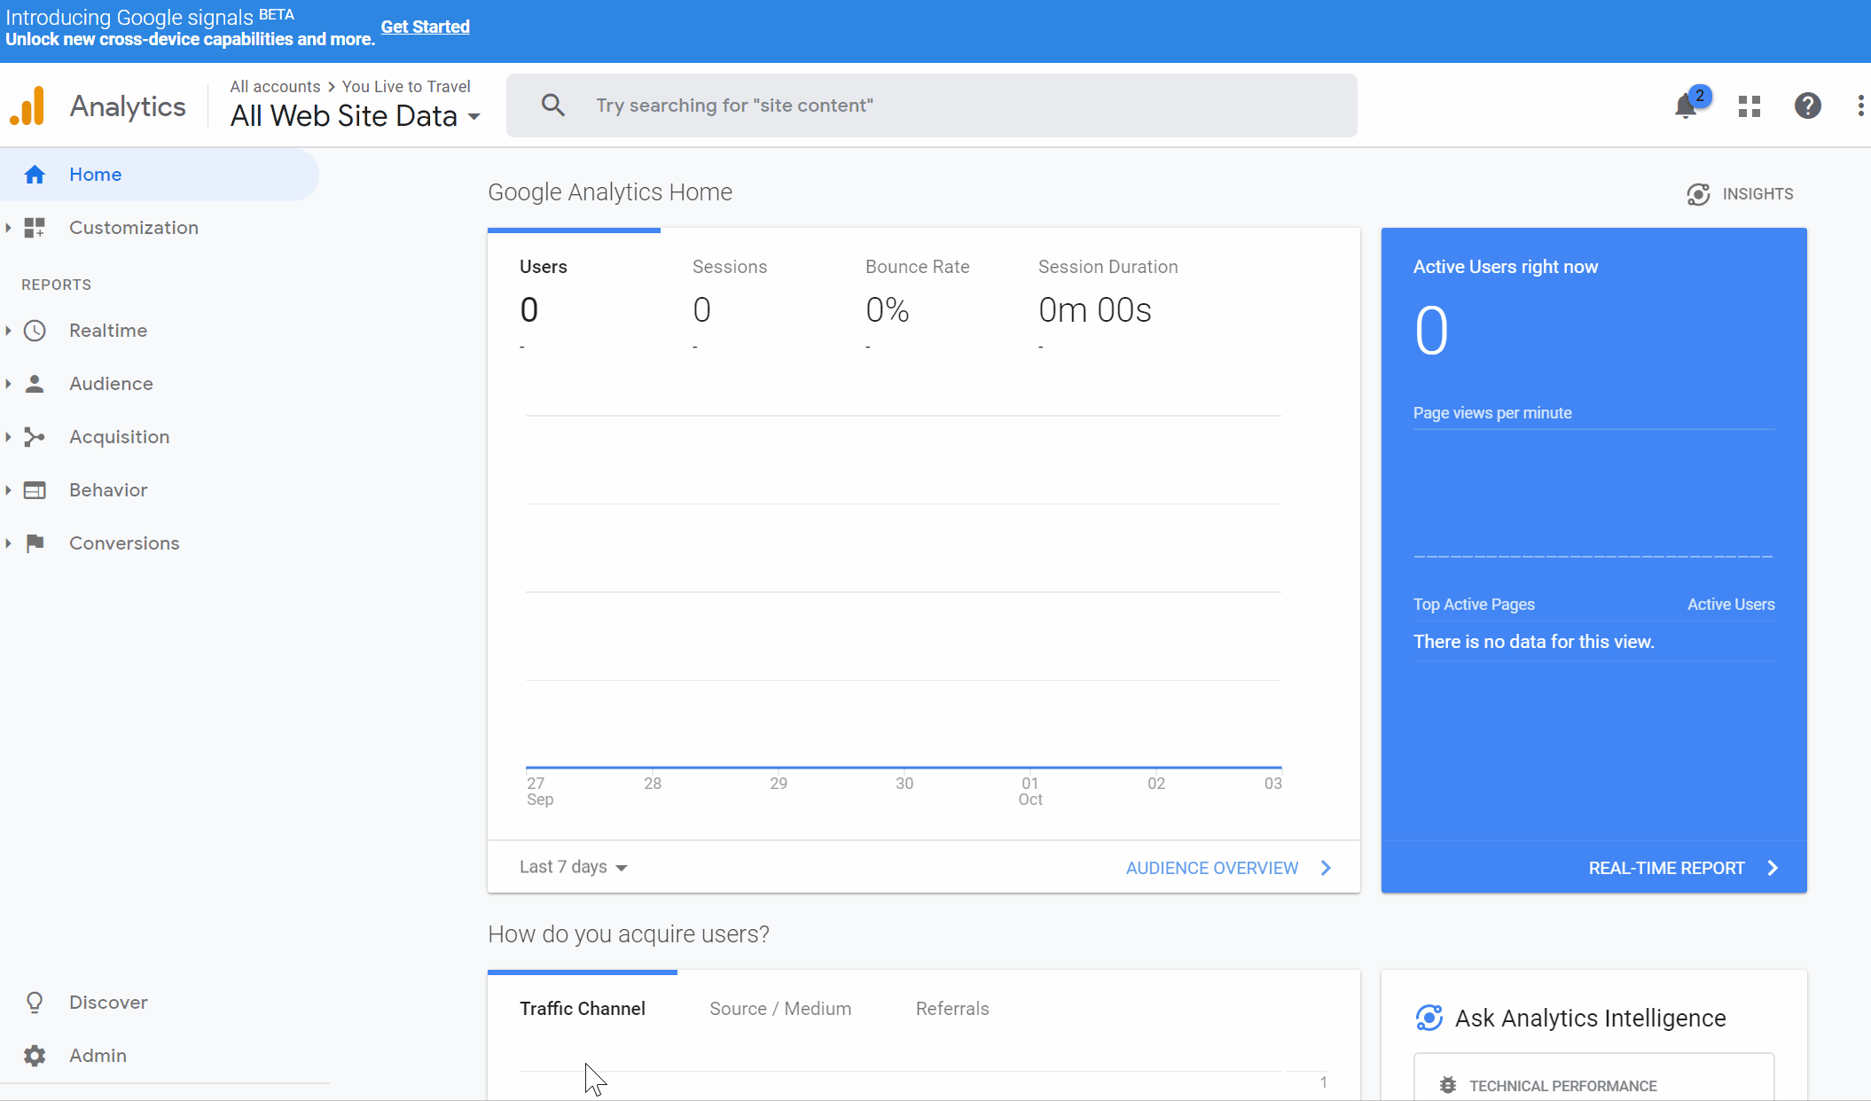Click the Acquisition branching arrows icon
1871x1101 pixels.
(x=35, y=437)
